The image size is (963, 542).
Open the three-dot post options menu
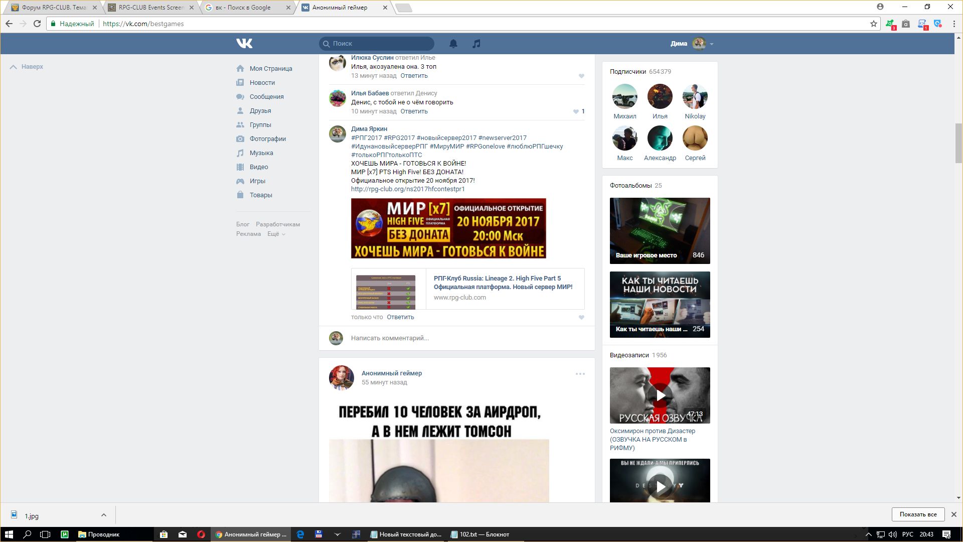tap(580, 374)
